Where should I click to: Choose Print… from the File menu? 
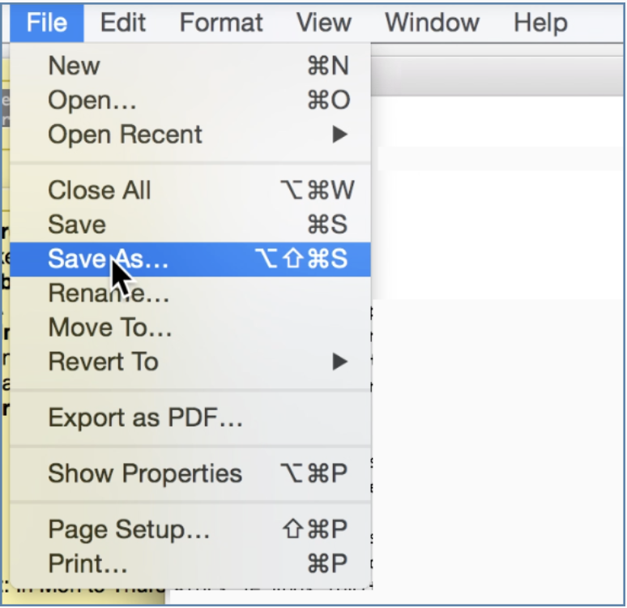87,563
